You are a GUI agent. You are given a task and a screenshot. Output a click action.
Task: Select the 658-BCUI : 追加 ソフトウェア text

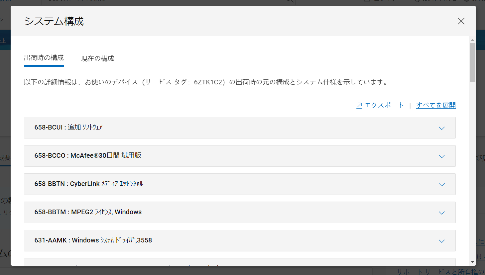[68, 127]
